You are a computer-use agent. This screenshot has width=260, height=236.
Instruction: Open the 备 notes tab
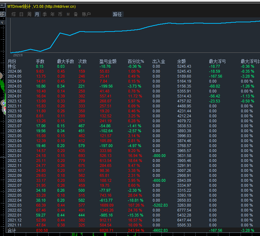click(76, 14)
